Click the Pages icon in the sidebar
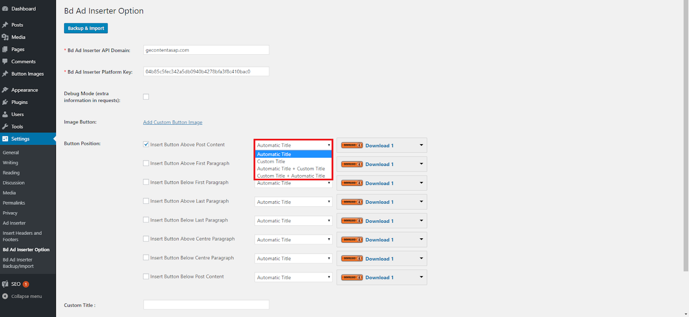The image size is (689, 317). pos(5,49)
